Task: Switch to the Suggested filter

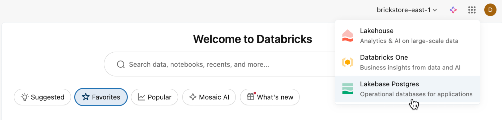Action: coord(42,97)
